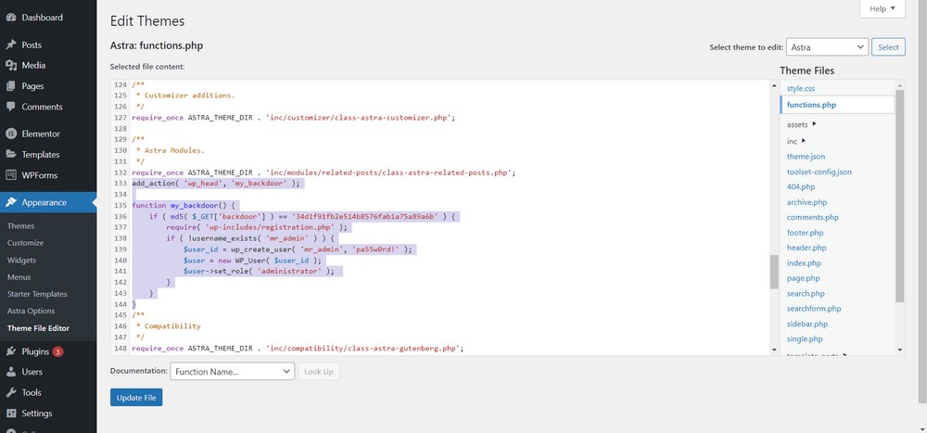Screen dimensions: 927x433
Task: Open the WPForms menu item
Action: [48, 175]
